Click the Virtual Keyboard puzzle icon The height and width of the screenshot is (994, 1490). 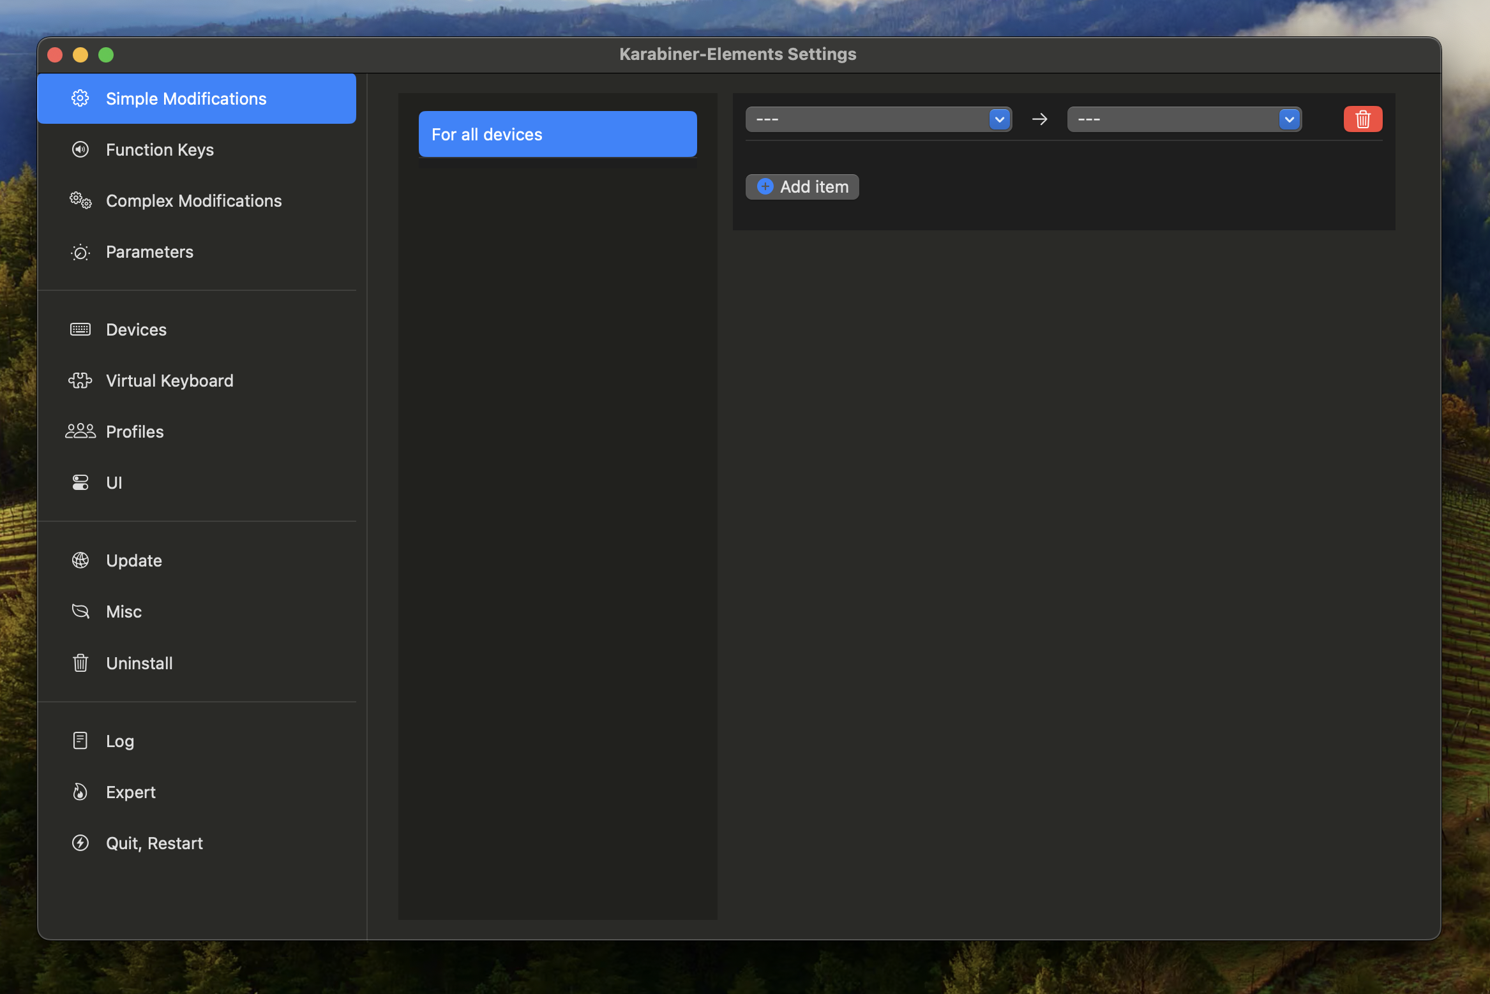tap(80, 381)
